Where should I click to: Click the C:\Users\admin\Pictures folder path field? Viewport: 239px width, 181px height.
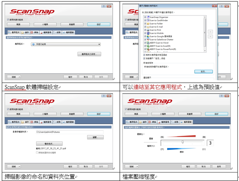pos(70,132)
